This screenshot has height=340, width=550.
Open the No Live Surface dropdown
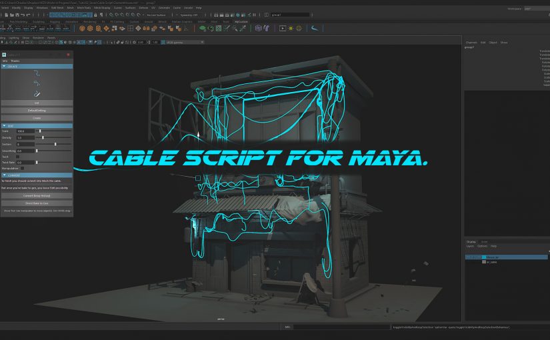coord(156,15)
